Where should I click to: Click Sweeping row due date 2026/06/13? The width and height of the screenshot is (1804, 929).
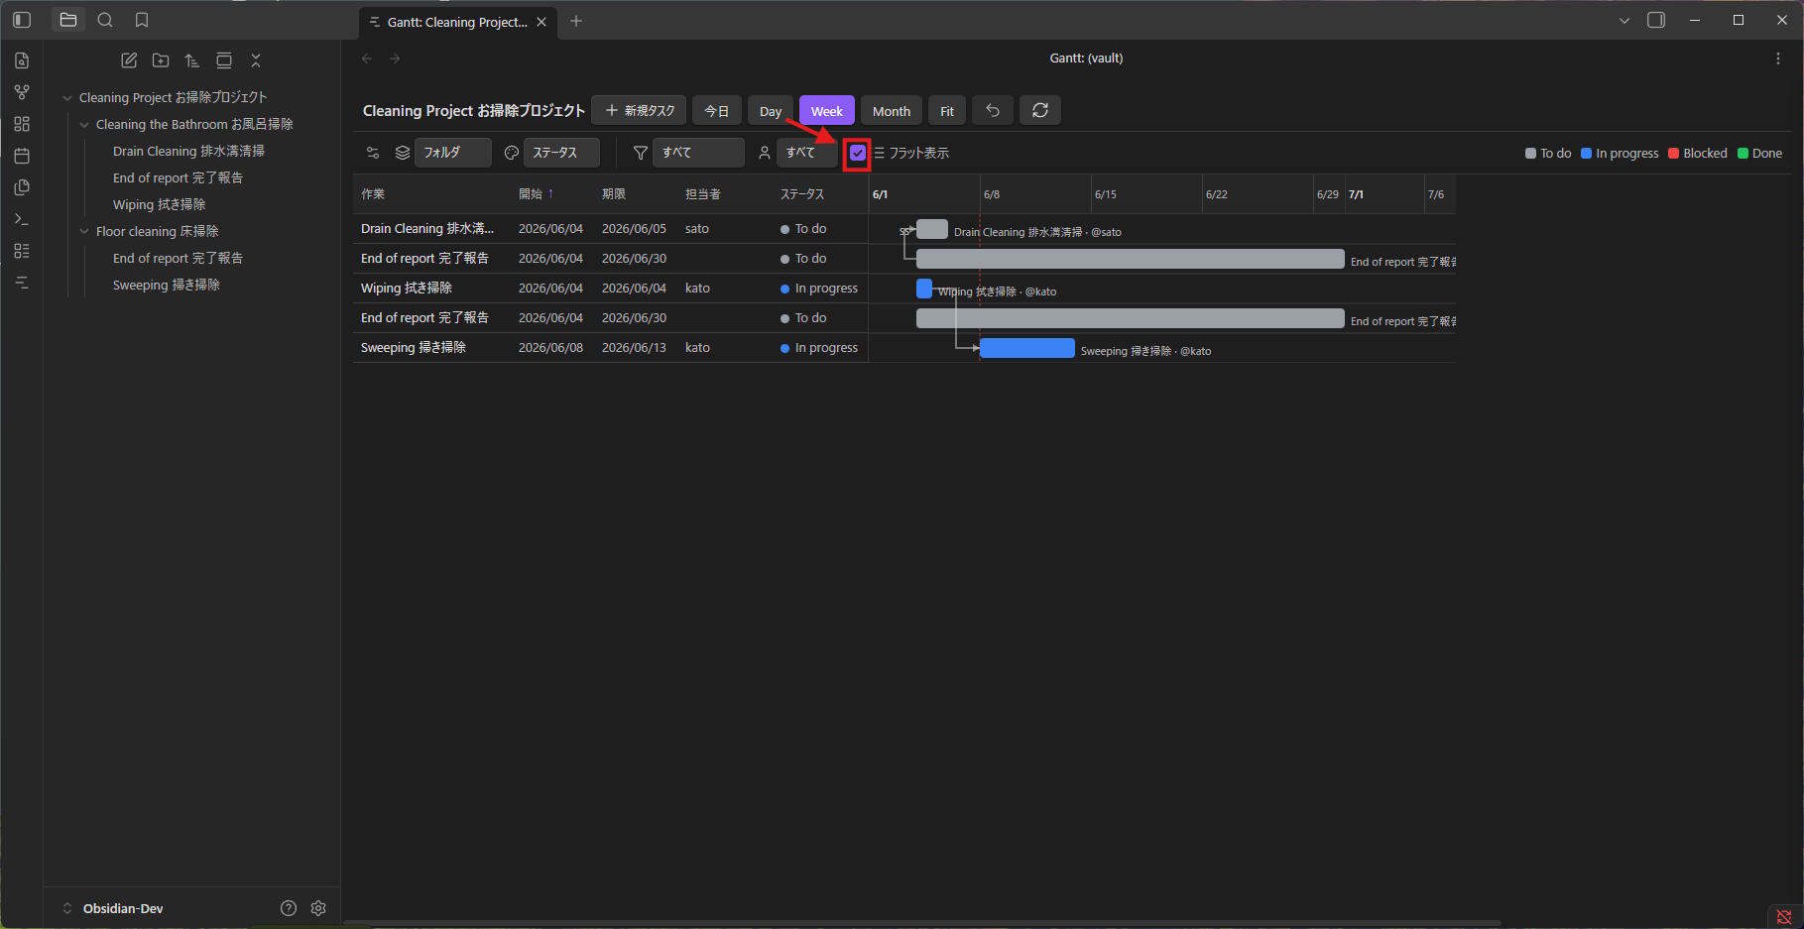click(x=634, y=348)
